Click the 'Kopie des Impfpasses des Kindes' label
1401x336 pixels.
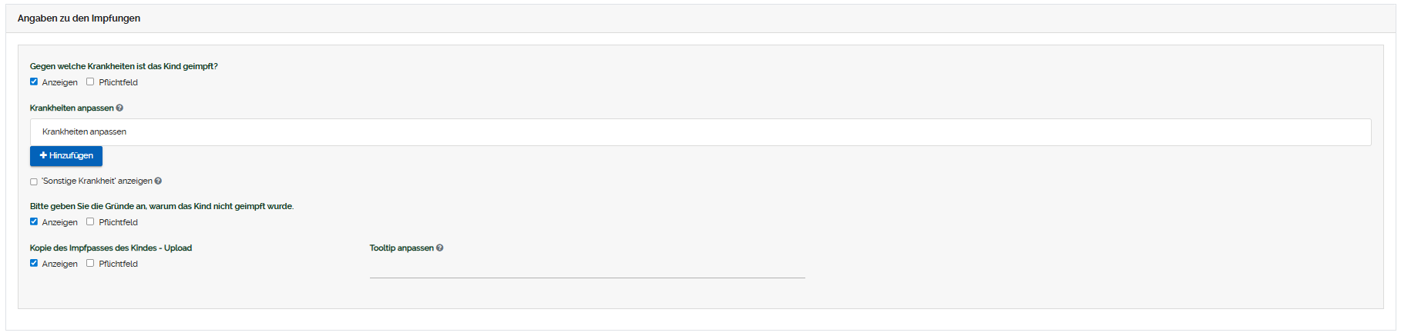coord(110,248)
